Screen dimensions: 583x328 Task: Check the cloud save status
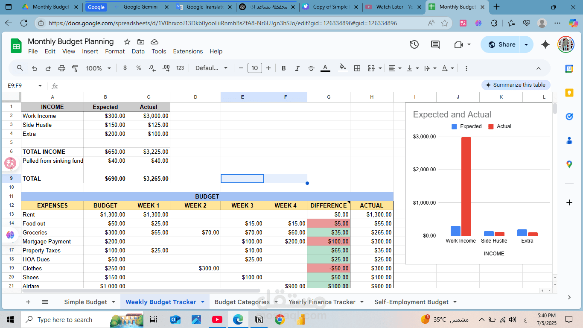click(154, 41)
